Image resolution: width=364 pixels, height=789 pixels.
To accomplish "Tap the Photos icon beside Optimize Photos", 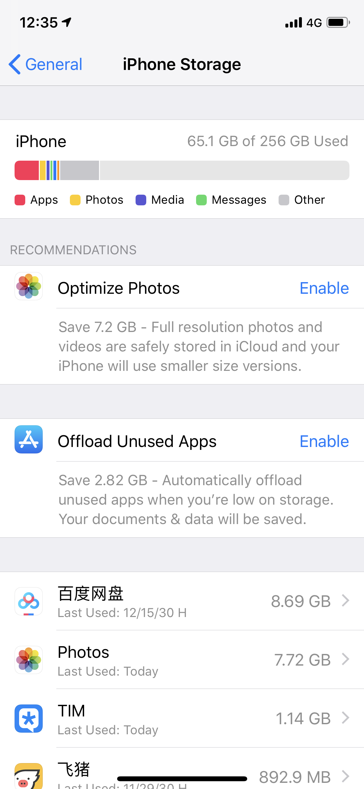I will (28, 286).
